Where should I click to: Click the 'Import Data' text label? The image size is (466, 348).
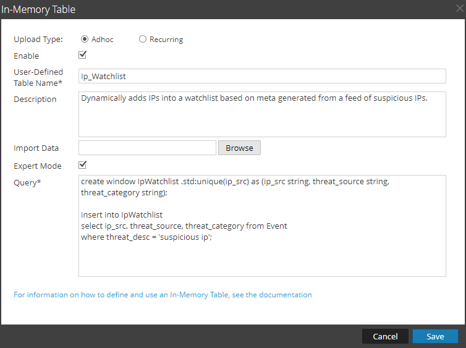pyautogui.click(x=36, y=148)
